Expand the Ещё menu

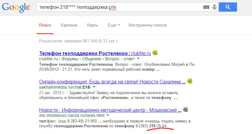tap(114, 25)
